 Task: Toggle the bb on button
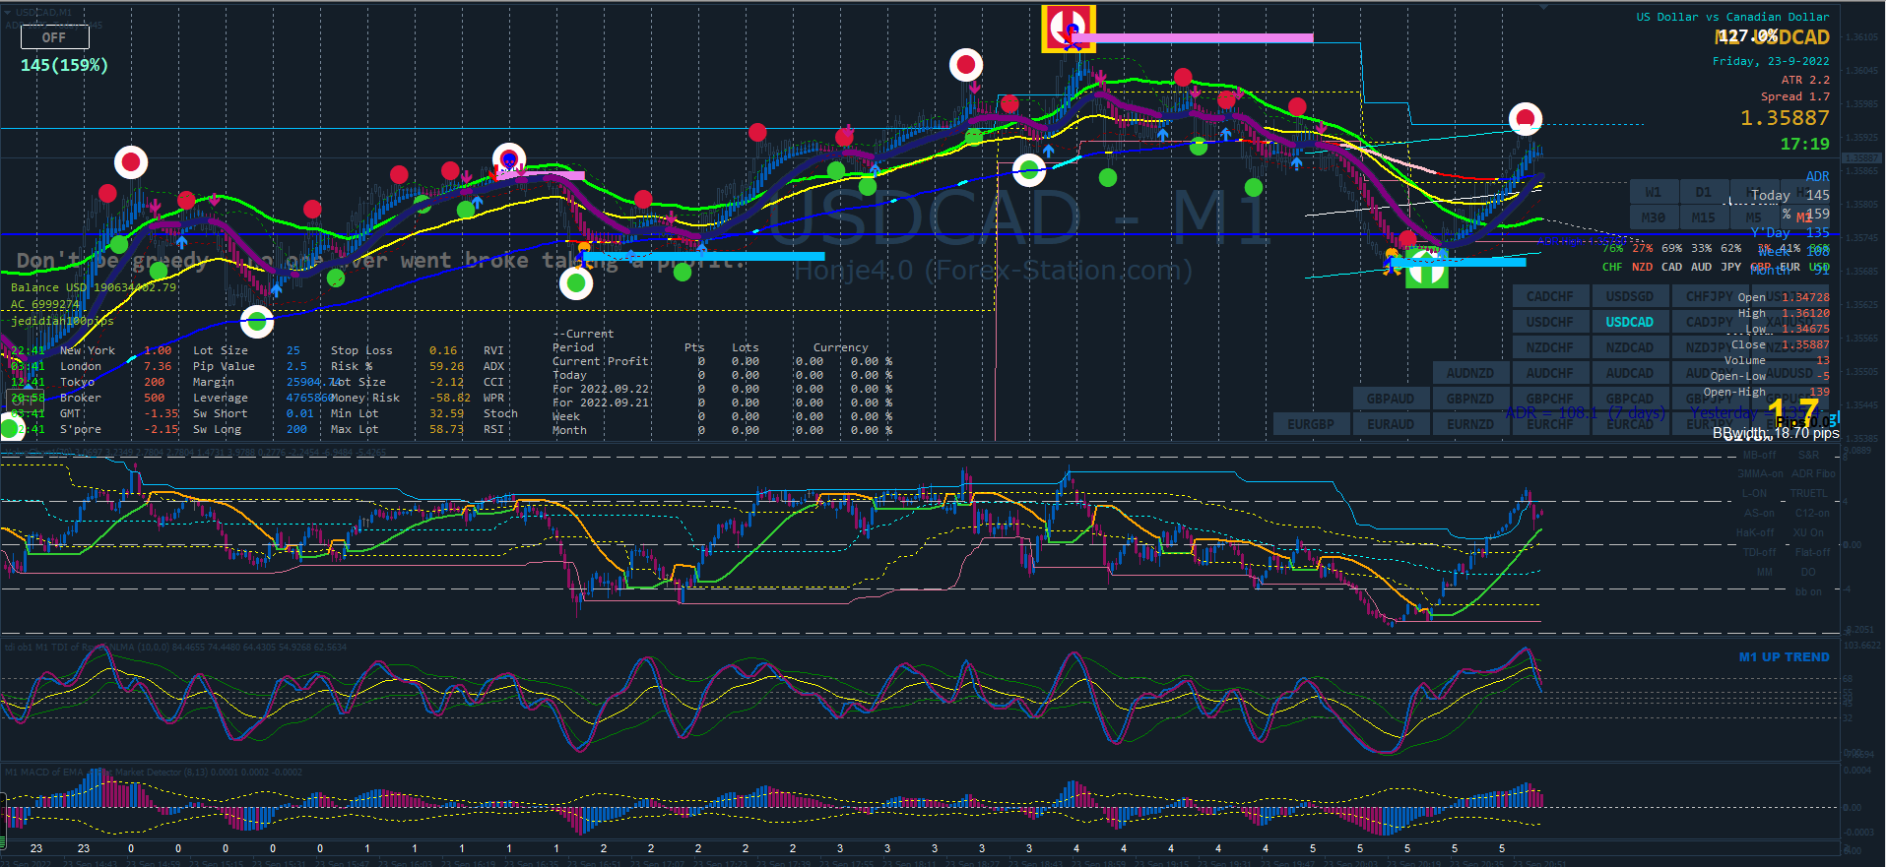click(1808, 591)
